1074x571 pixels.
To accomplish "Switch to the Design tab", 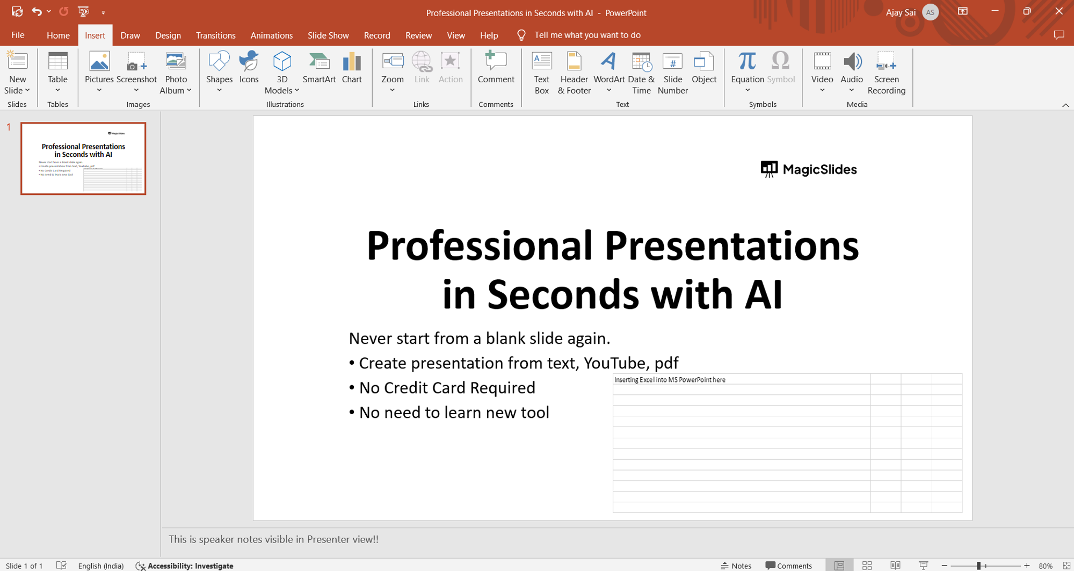I will [x=168, y=35].
